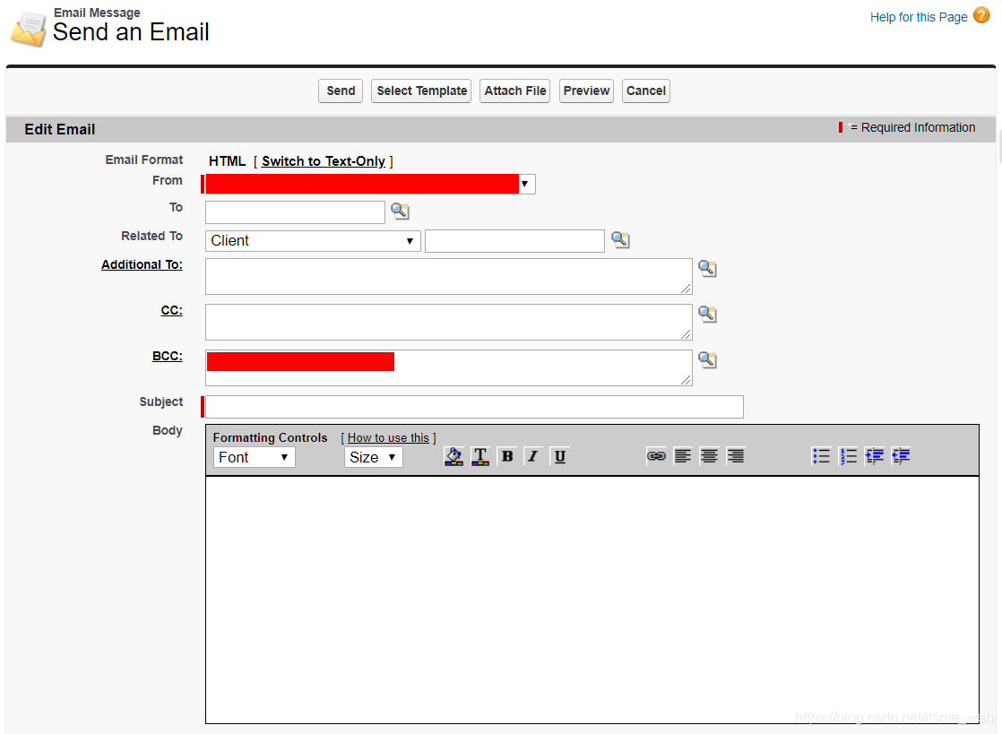The height and width of the screenshot is (734, 1002).
Task: Switch to Text-Only email format
Action: click(x=324, y=161)
